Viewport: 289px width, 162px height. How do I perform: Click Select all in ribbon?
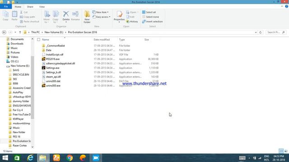point(149,12)
